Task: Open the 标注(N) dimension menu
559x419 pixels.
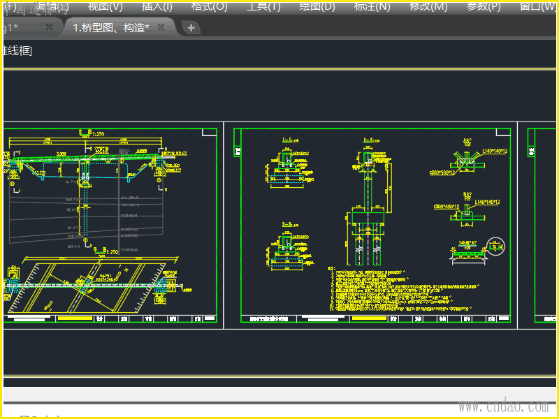Action: pyautogui.click(x=372, y=6)
